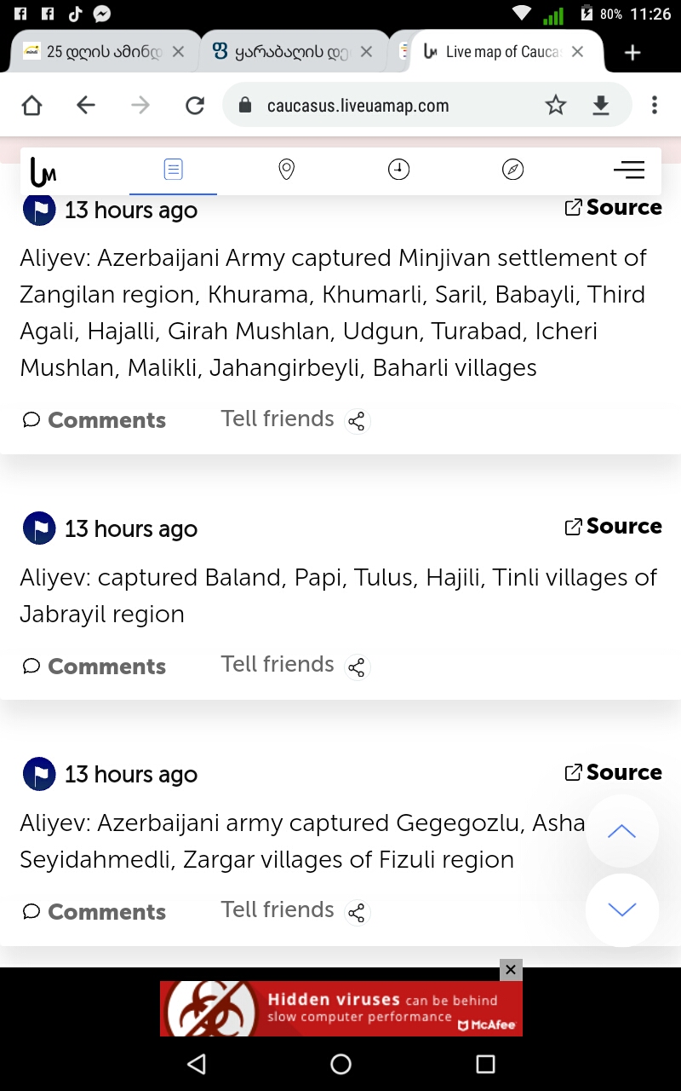This screenshot has width=681, height=1091.
Task: Share the Fizuli region post icon
Action: click(x=357, y=913)
